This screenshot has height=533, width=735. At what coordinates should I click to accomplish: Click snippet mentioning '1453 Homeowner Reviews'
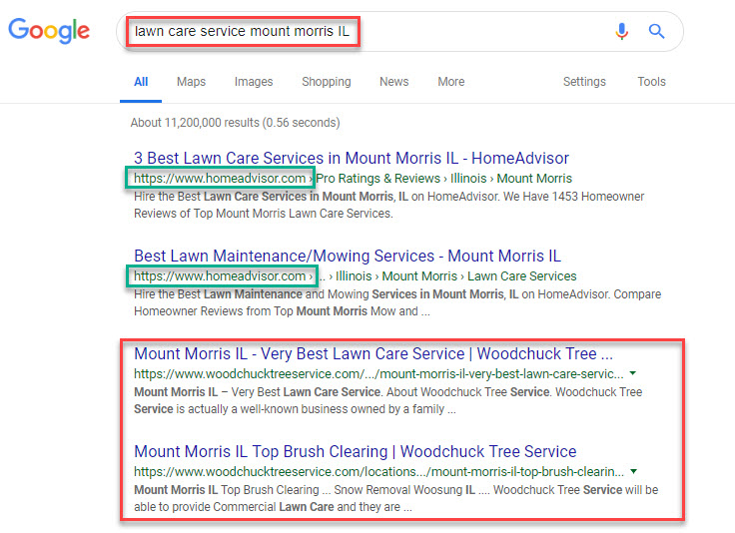pos(389,205)
